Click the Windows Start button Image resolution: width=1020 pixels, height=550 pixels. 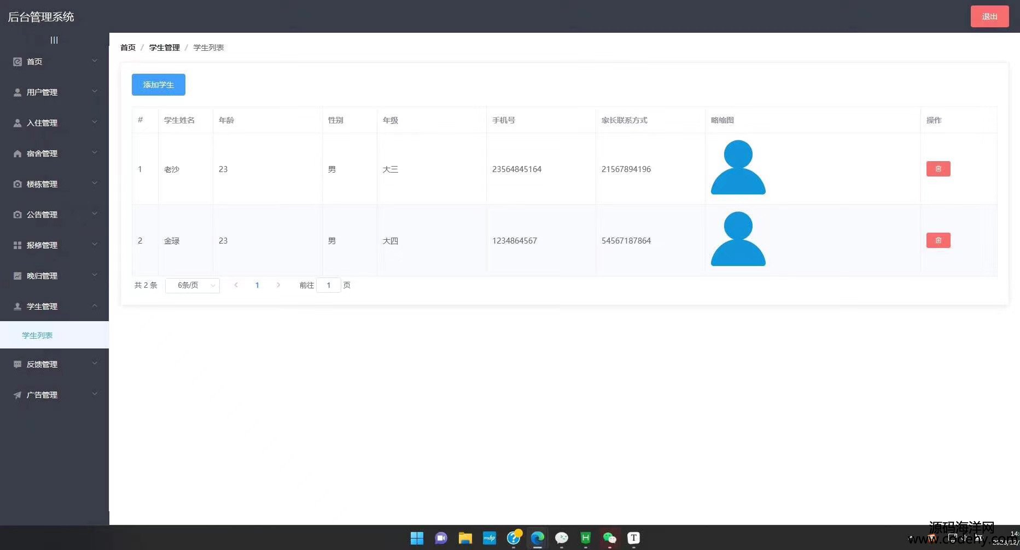[x=417, y=538]
